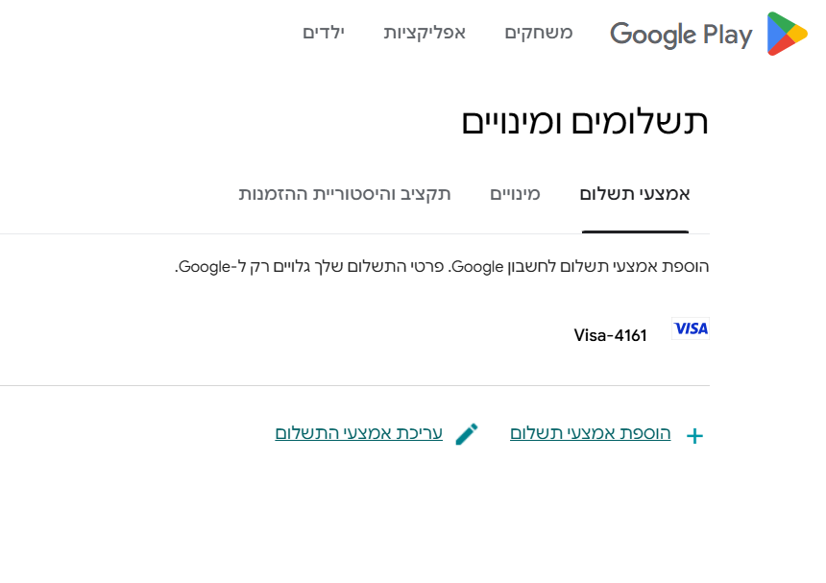Open the משחקים (Games) section
The image size is (826, 583).
tap(539, 33)
